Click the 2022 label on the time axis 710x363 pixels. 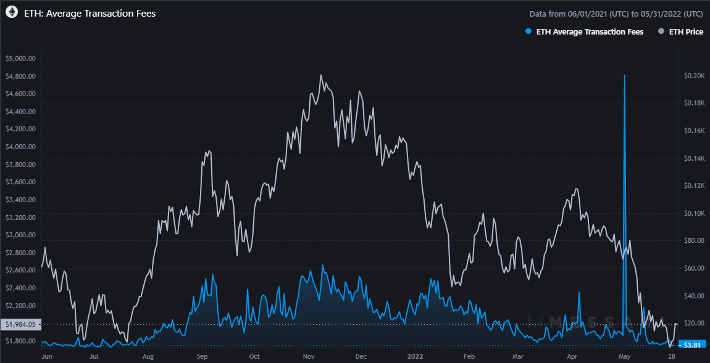(415, 356)
